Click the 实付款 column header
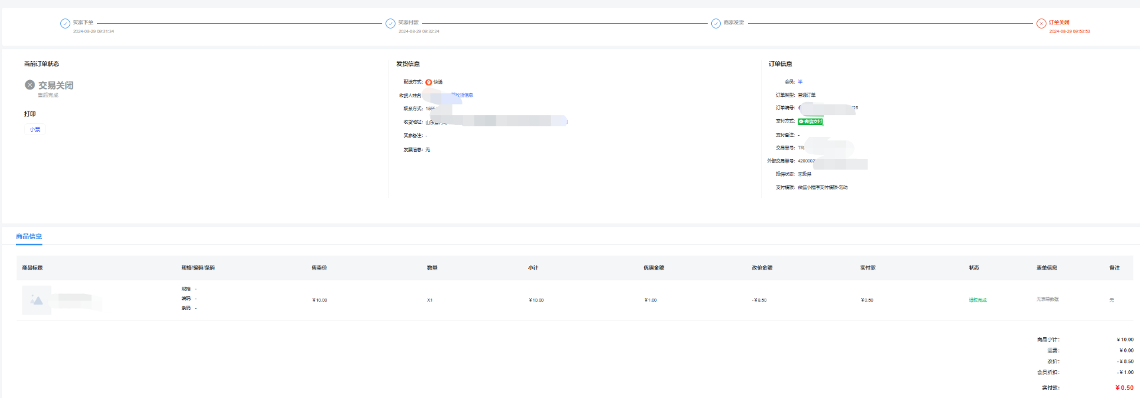1140x398 pixels. (868, 268)
